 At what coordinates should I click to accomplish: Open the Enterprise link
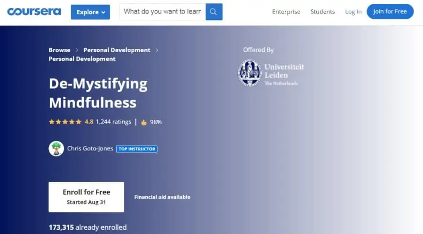click(286, 12)
